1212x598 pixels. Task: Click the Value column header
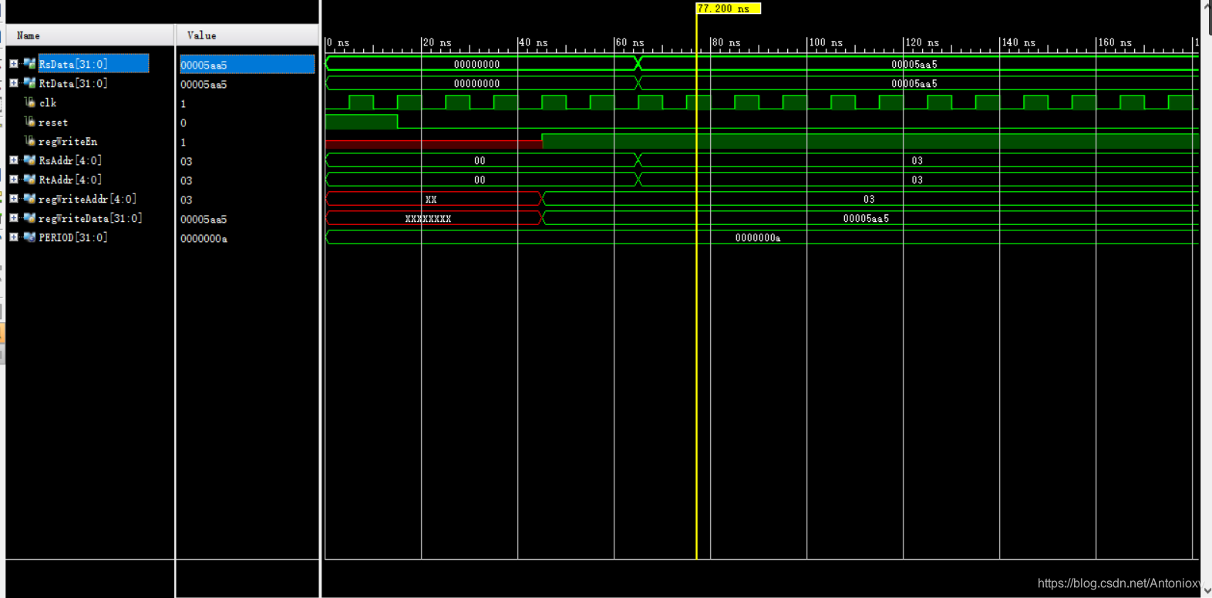click(247, 35)
